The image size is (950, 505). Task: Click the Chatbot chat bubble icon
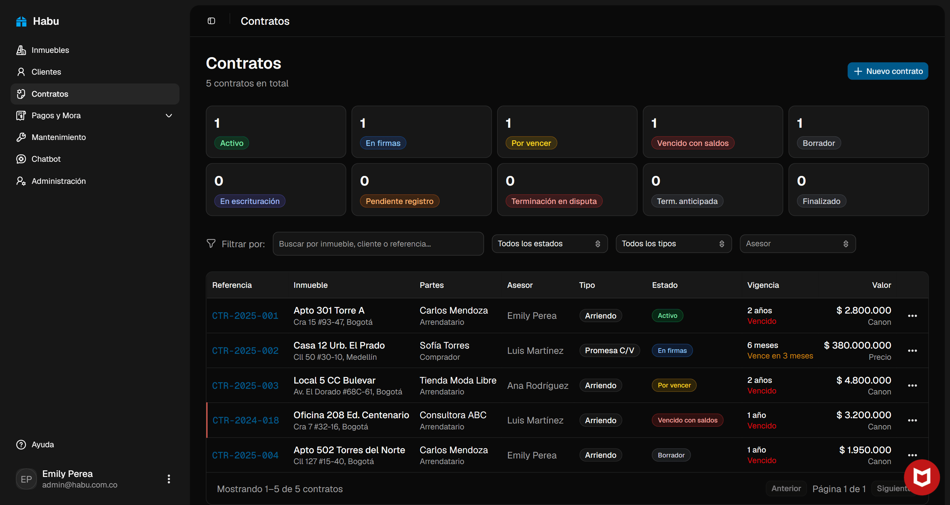click(21, 159)
